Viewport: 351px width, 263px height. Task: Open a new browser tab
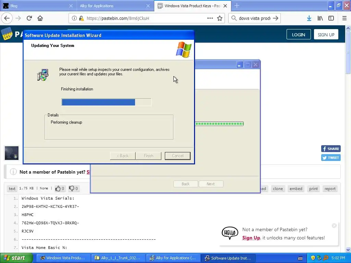[x=237, y=6]
